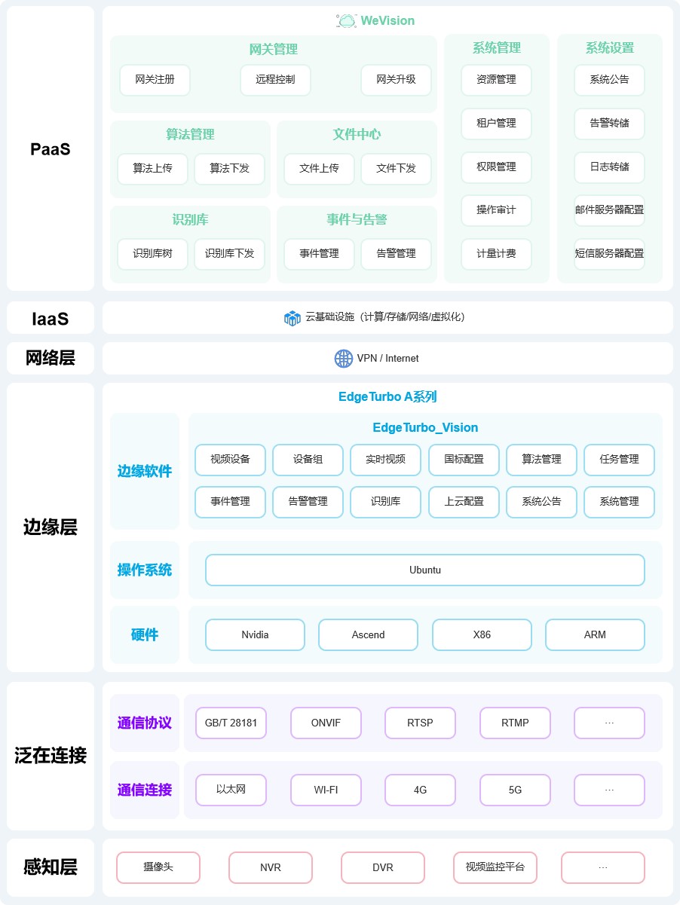Image resolution: width=680 pixels, height=905 pixels.
Task: Select the GB/T 28181 protocol box
Action: (231, 723)
